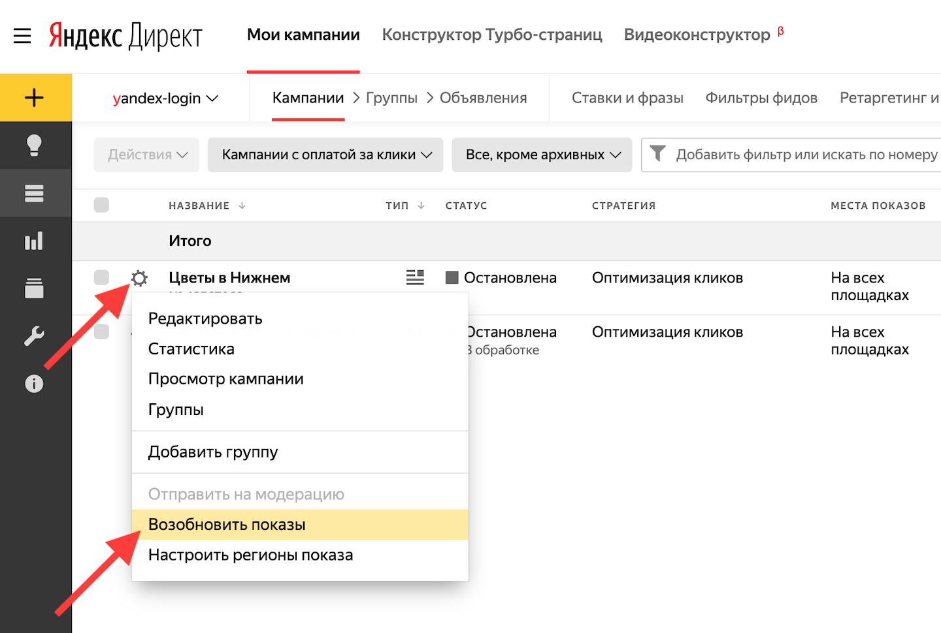The image size is (941, 633).
Task: Click the filter or campaign number search field
Action: coord(791,155)
